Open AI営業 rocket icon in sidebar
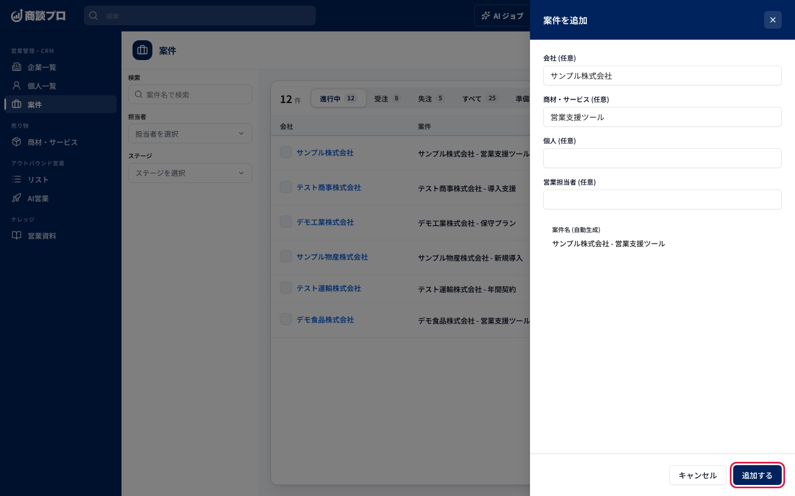 (x=17, y=198)
